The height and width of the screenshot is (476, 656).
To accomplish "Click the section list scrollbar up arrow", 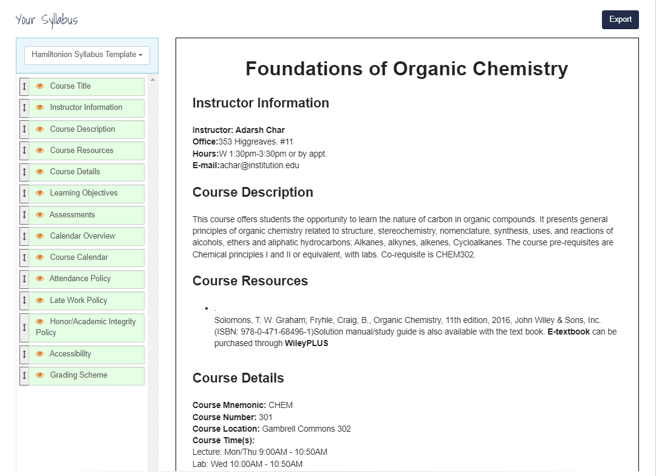I will (152, 80).
